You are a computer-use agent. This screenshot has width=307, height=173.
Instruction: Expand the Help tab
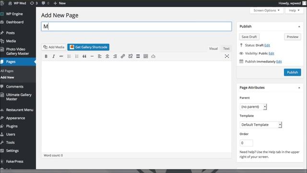click(x=294, y=11)
